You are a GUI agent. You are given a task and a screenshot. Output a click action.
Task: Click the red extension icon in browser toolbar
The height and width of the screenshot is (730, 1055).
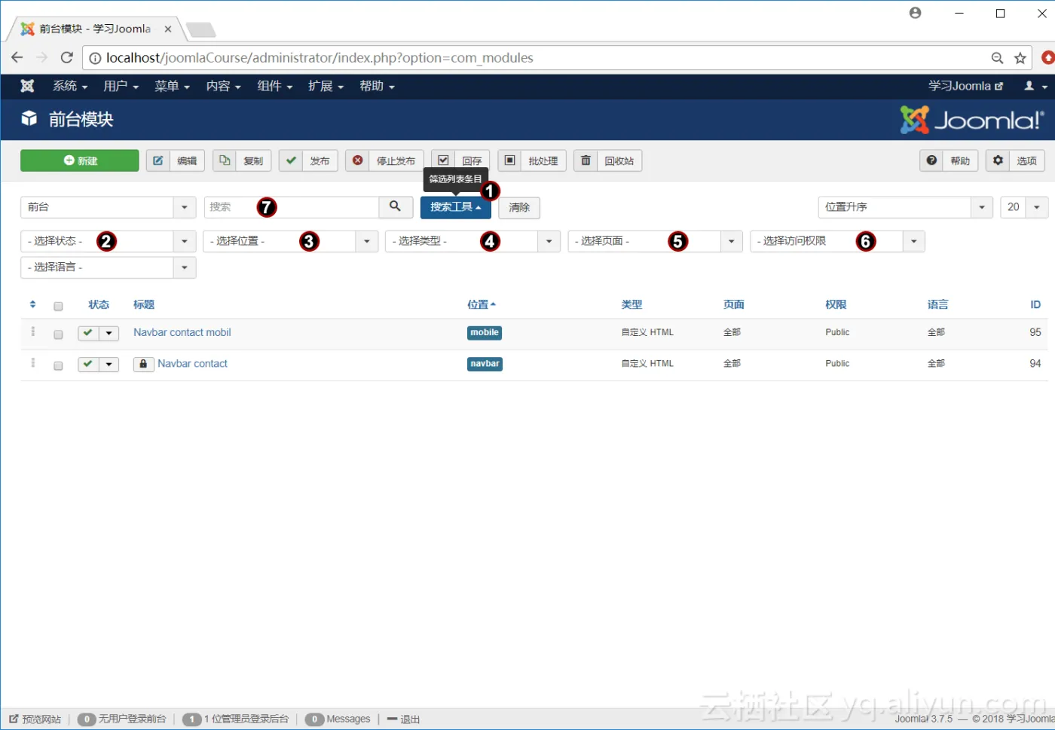point(1047,58)
